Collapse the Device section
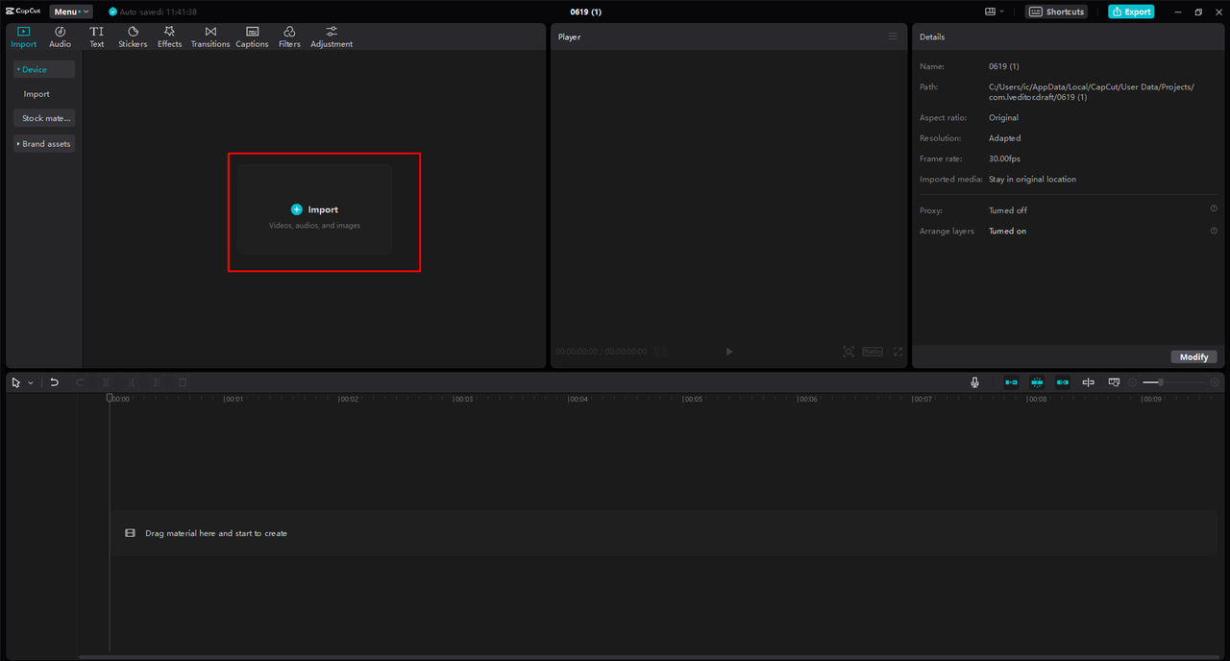 click(x=44, y=69)
